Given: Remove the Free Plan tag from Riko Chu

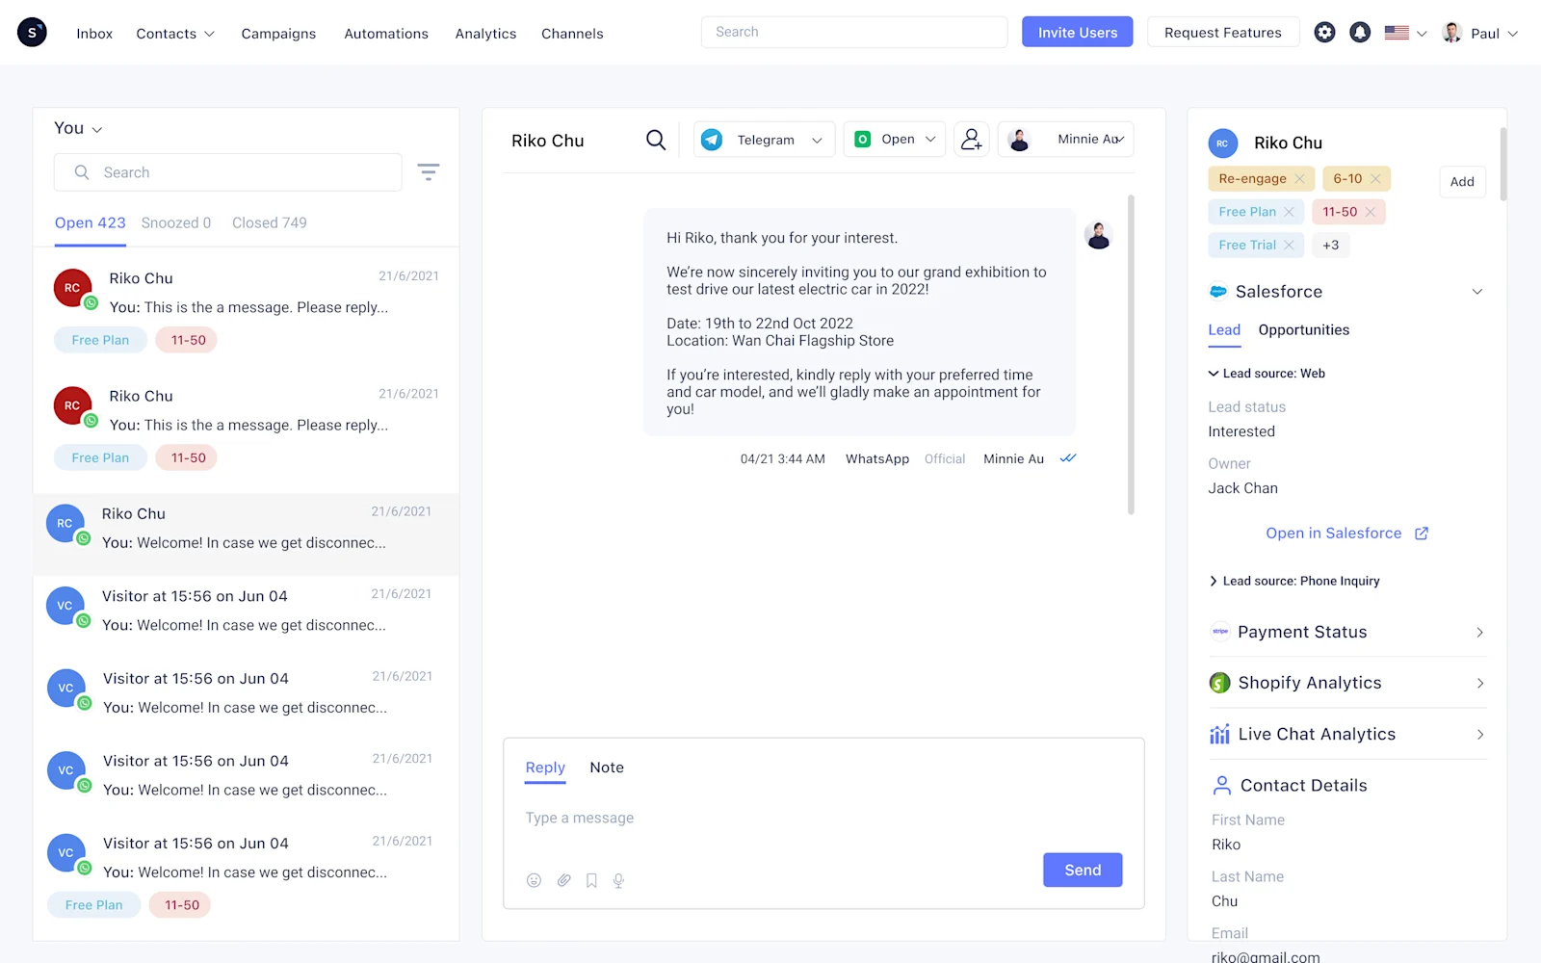Looking at the screenshot, I should pos(1289,211).
